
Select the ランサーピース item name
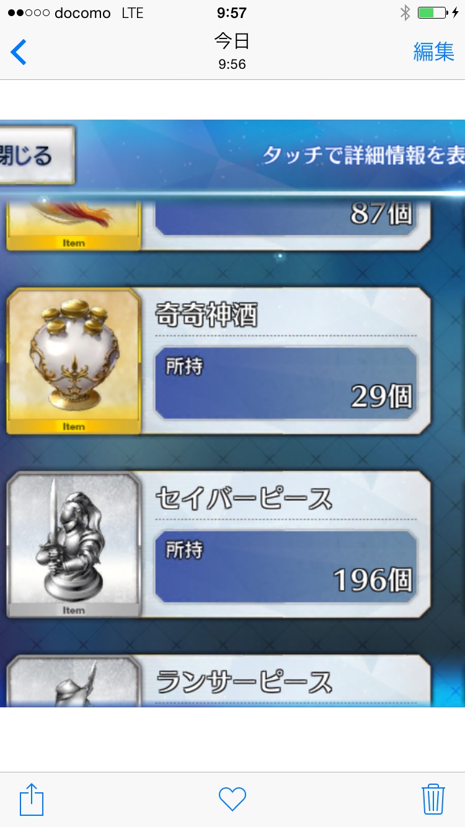pyautogui.click(x=244, y=682)
